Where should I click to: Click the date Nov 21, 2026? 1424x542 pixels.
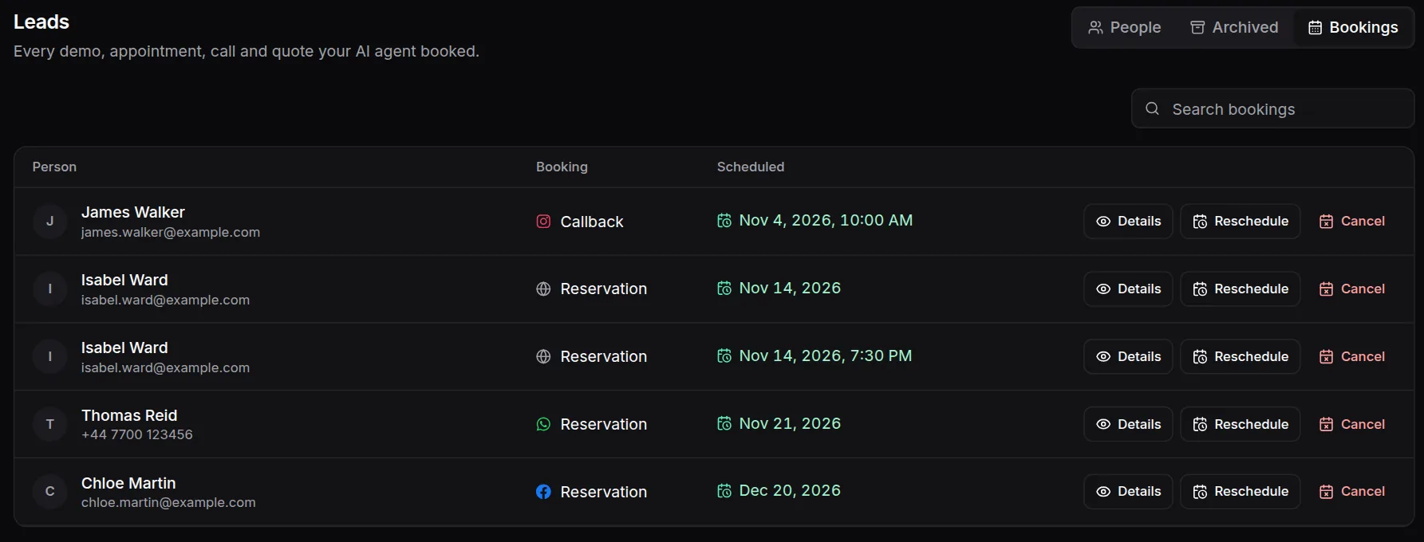(x=790, y=423)
